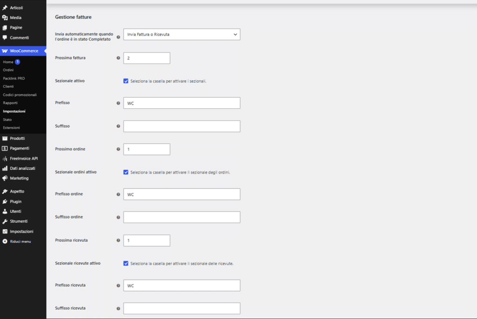Click the Prossimo ordine number field
Viewport: 477px width, 319px height.
[147, 149]
